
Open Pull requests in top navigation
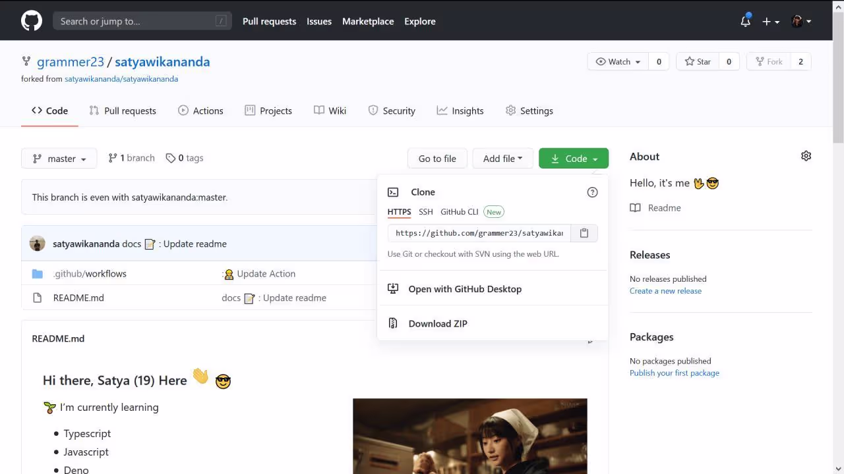pos(269,21)
